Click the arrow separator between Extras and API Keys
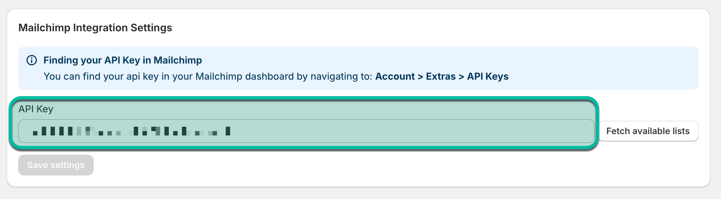Viewport: 721px width, 199px height. (x=461, y=77)
